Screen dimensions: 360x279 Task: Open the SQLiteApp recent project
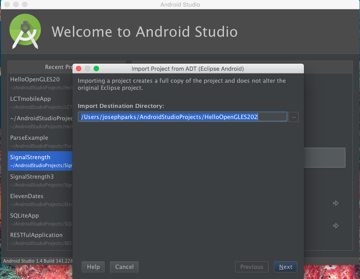tap(40, 219)
